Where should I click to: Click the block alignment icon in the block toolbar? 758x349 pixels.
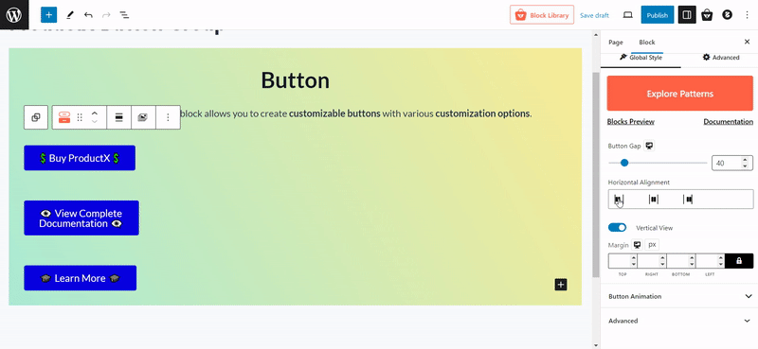click(x=119, y=117)
